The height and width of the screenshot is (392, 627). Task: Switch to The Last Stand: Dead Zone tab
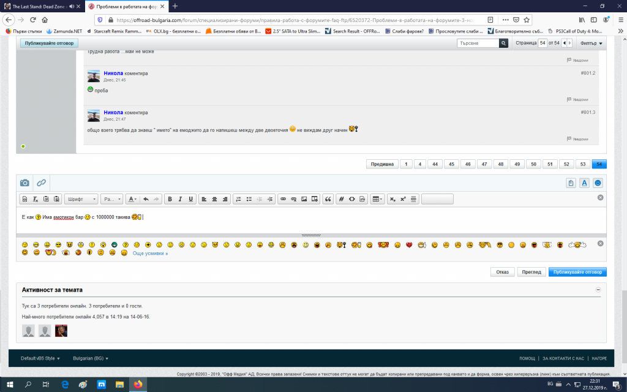pyautogui.click(x=39, y=6)
